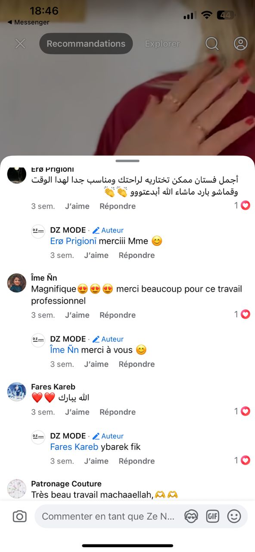Open the profile icon at top right
255x552 pixels.
pos(240,44)
